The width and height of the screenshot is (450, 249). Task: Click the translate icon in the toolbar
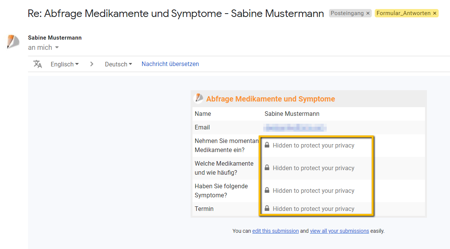tap(37, 64)
